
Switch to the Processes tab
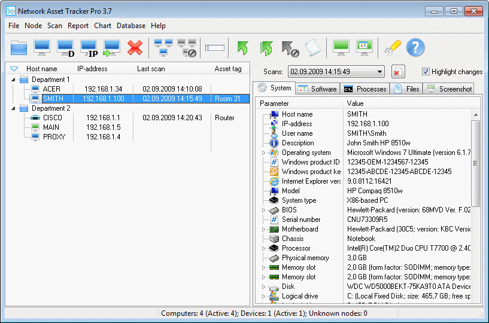tap(365, 89)
